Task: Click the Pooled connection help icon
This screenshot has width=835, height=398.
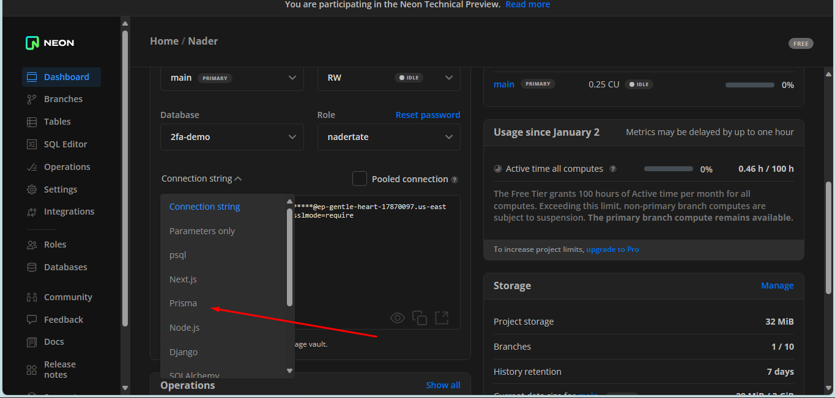Action: (455, 180)
